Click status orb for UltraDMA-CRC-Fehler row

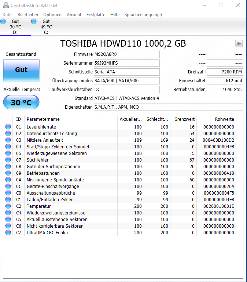(x=8, y=232)
